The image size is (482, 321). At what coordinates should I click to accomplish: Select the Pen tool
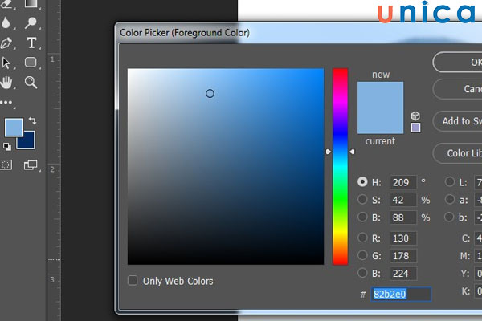(6, 43)
